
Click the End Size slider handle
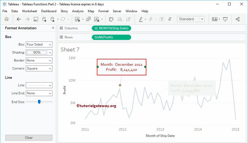click(39, 102)
